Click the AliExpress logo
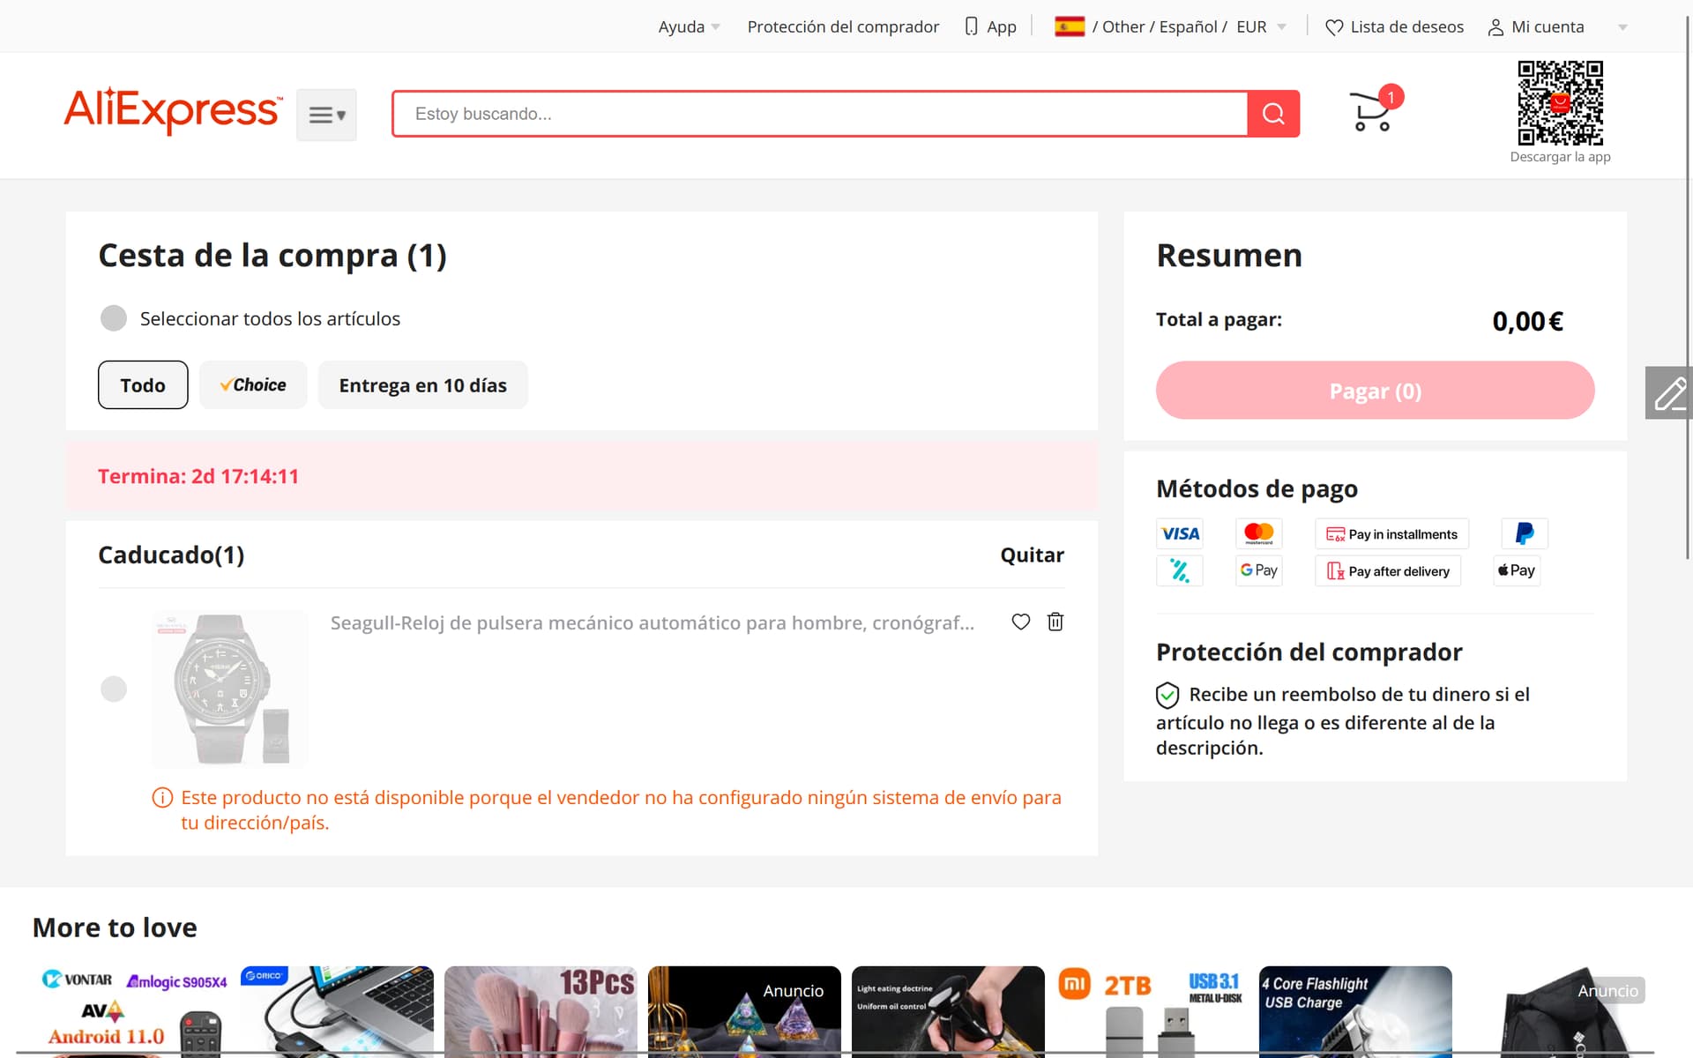The height and width of the screenshot is (1058, 1693). (173, 110)
